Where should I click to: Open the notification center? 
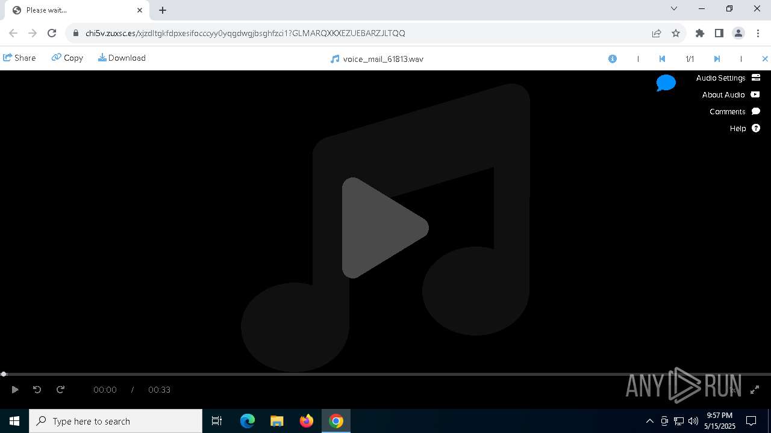pos(751,421)
